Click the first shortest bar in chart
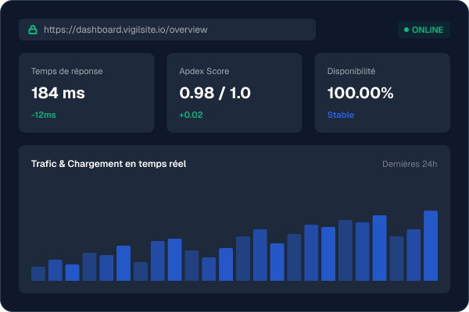This screenshot has width=469, height=312. pyautogui.click(x=38, y=274)
